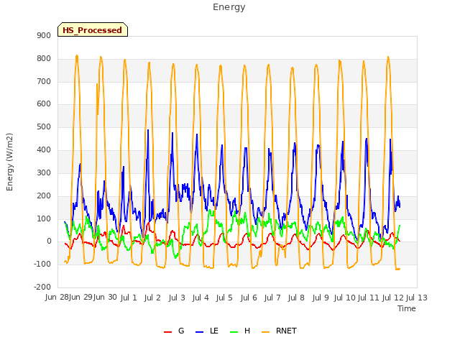Click the 700 y-axis tick label
Image resolution: width=460 pixels, height=345 pixels.
(44, 81)
